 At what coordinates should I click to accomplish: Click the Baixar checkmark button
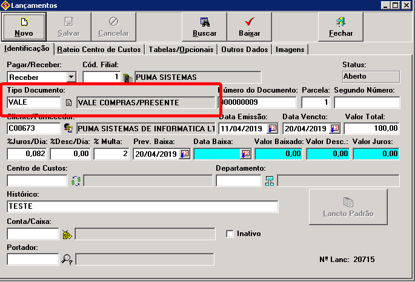tap(249, 26)
